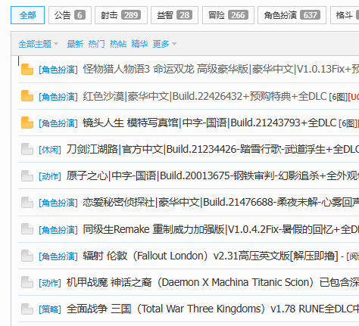Open 原子之心 中字-国语 thread title
359x326 pixels.
(x=213, y=175)
